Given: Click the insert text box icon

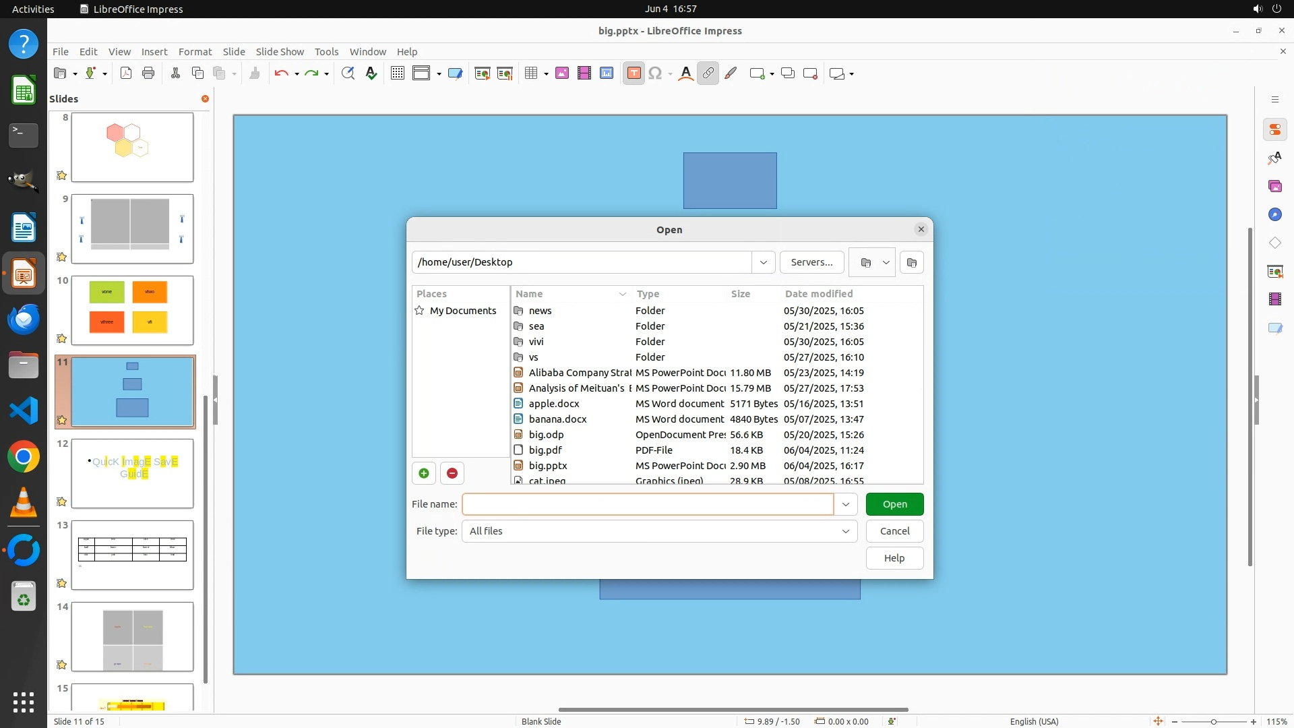Looking at the screenshot, I should pyautogui.click(x=634, y=73).
